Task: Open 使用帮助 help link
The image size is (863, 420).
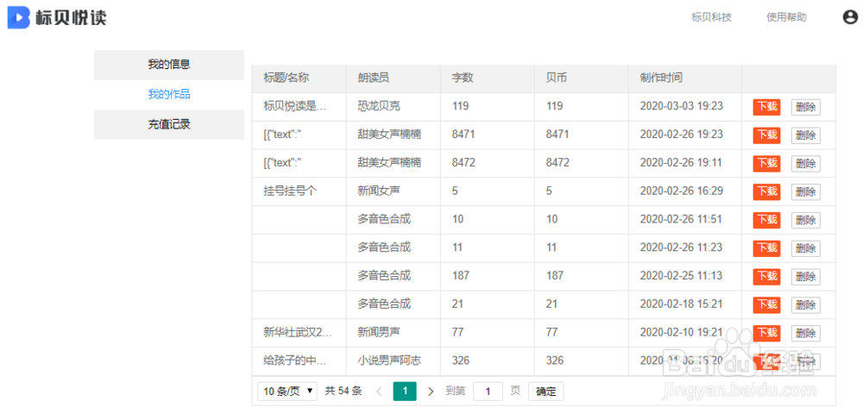Action: (786, 17)
